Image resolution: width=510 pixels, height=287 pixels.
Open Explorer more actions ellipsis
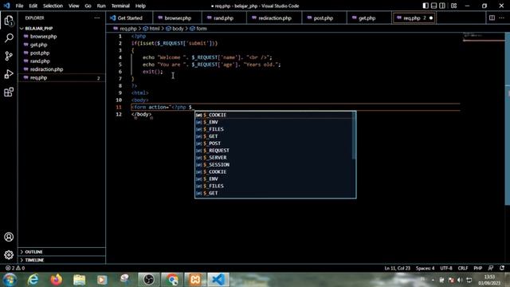pyautogui.click(x=97, y=18)
